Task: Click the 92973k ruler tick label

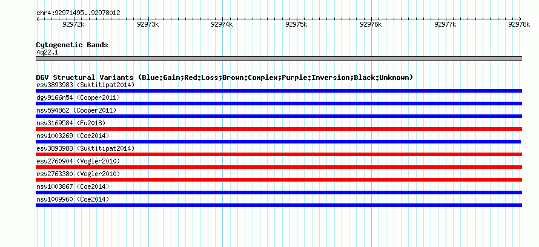Action: click(148, 24)
